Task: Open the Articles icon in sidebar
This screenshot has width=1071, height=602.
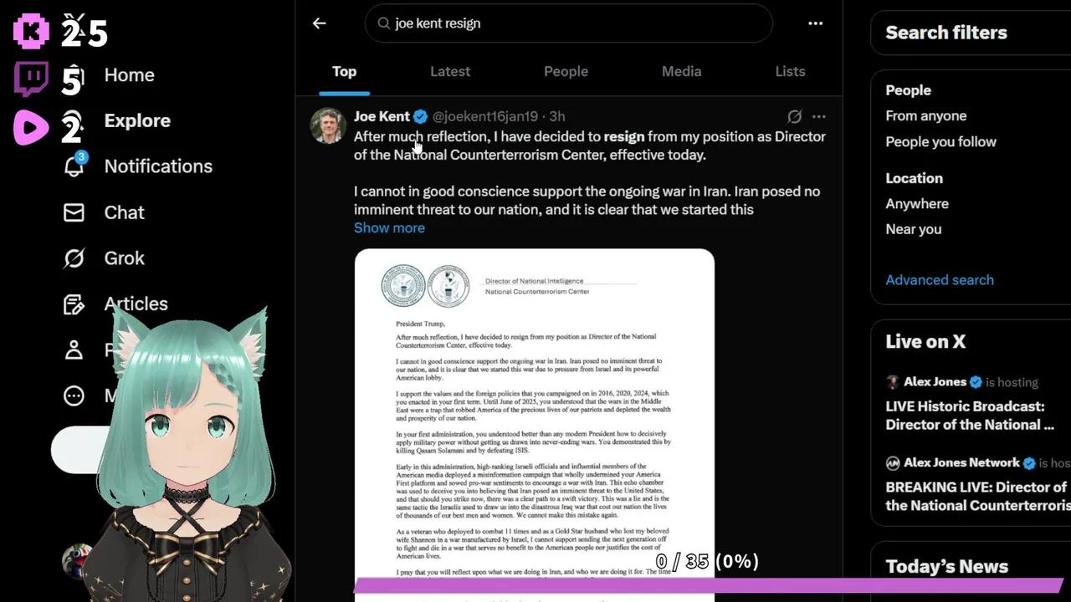Action: [x=74, y=304]
